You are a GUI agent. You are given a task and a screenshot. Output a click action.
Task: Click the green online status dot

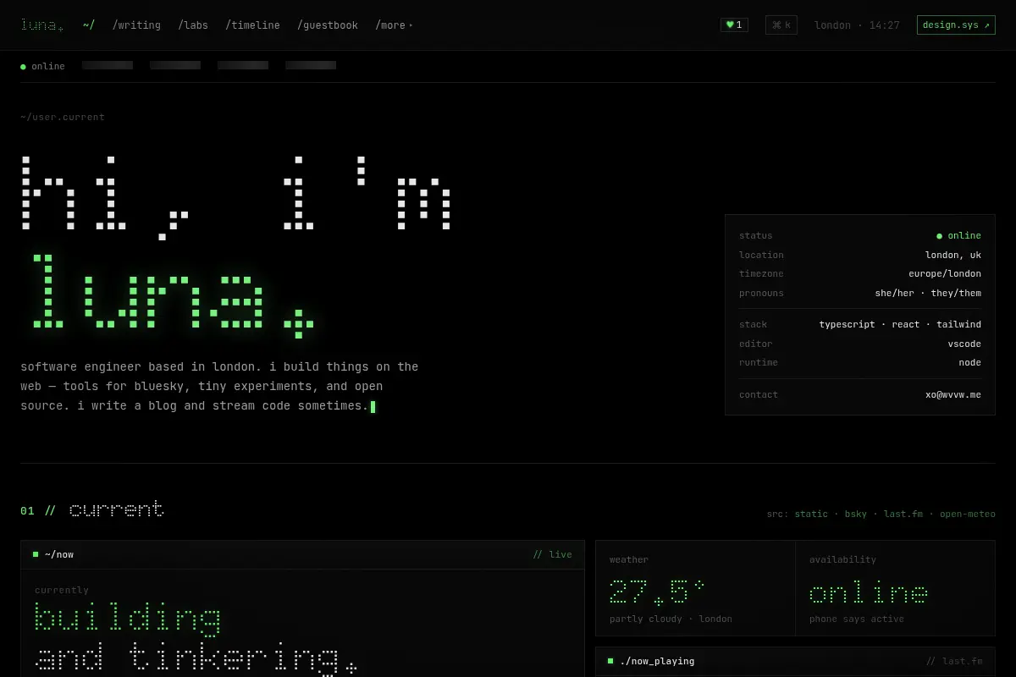pyautogui.click(x=24, y=67)
